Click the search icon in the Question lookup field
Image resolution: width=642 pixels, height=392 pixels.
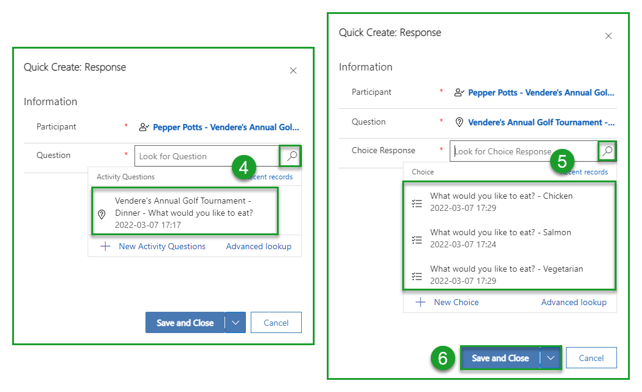click(291, 156)
